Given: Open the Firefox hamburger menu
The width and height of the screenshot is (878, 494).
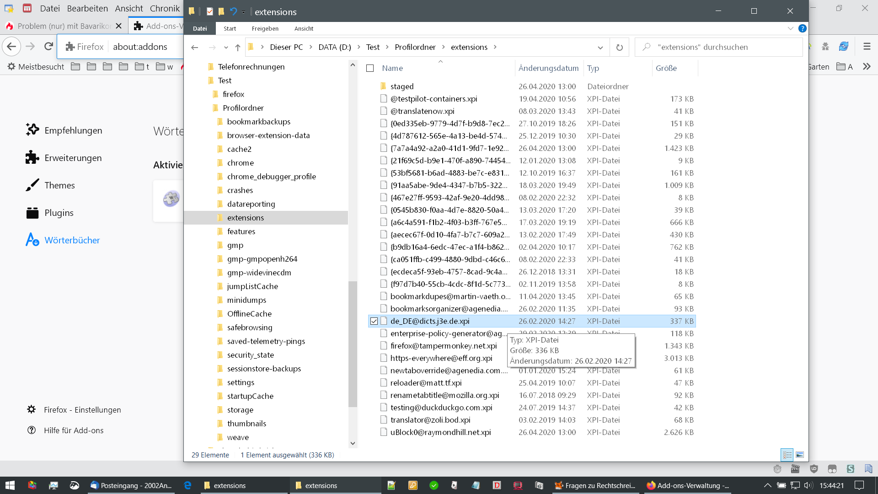Looking at the screenshot, I should pos(867,46).
